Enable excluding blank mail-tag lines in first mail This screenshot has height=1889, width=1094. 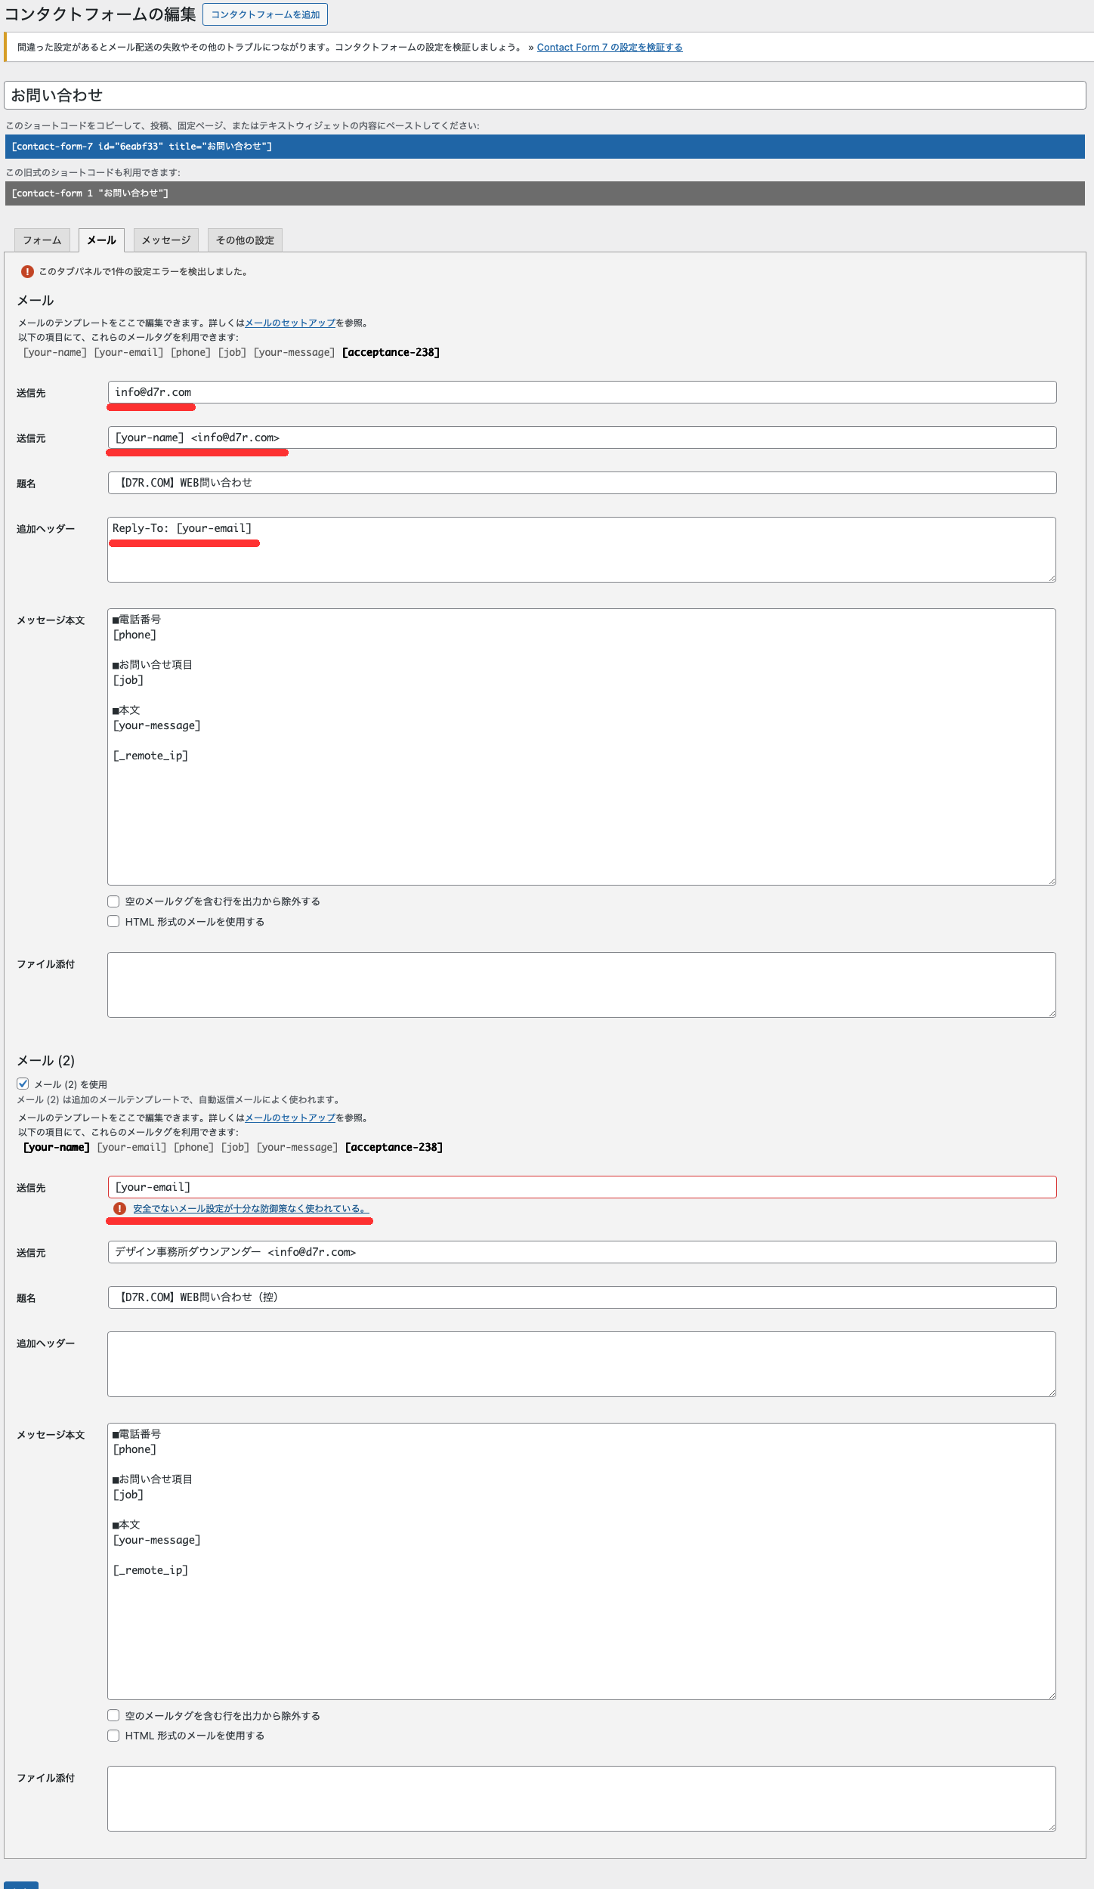coord(113,901)
